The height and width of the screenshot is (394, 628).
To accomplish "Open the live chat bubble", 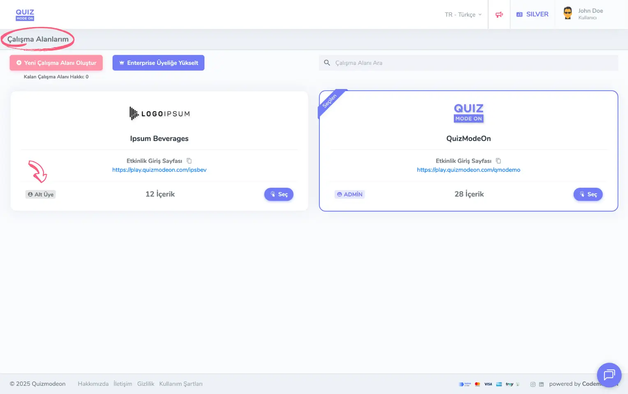I will (609, 375).
